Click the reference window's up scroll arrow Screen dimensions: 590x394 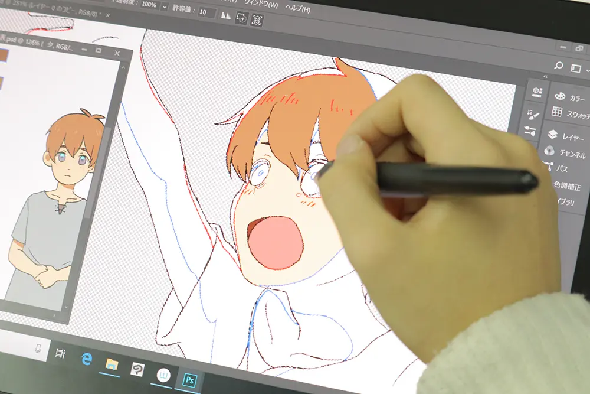point(123,67)
